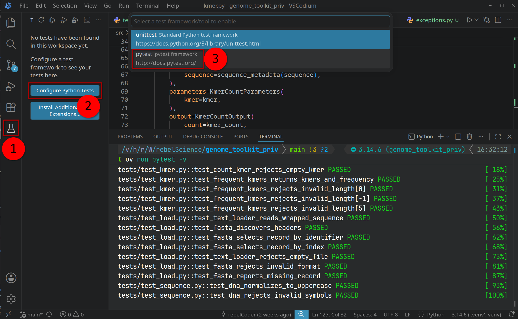The width and height of the screenshot is (518, 319).
Task: Open Testing view more actions menu
Action: pos(98,20)
